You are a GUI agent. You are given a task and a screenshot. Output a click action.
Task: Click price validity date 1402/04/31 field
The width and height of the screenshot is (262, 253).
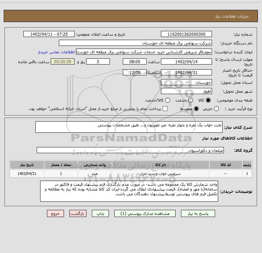(186, 73)
